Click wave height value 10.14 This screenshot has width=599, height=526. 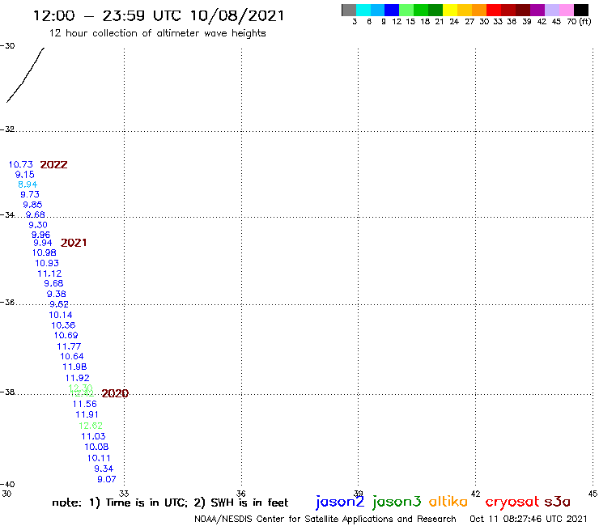[61, 315]
